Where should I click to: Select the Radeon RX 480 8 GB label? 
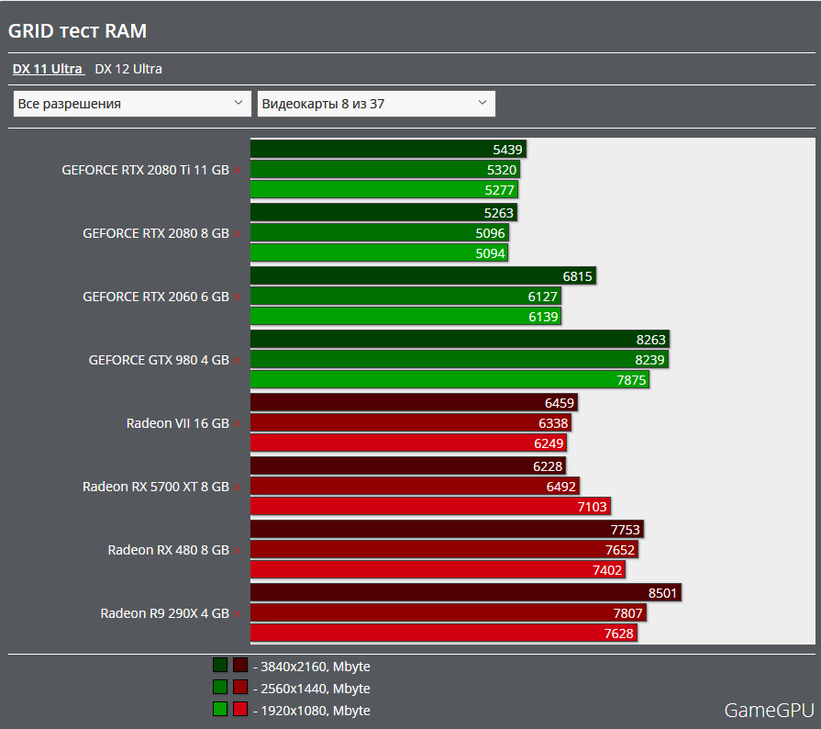pyautogui.click(x=169, y=550)
